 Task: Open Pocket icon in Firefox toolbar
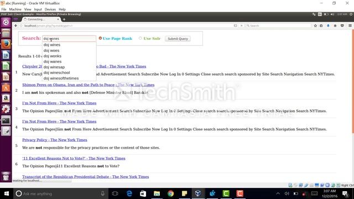(x=342, y=26)
